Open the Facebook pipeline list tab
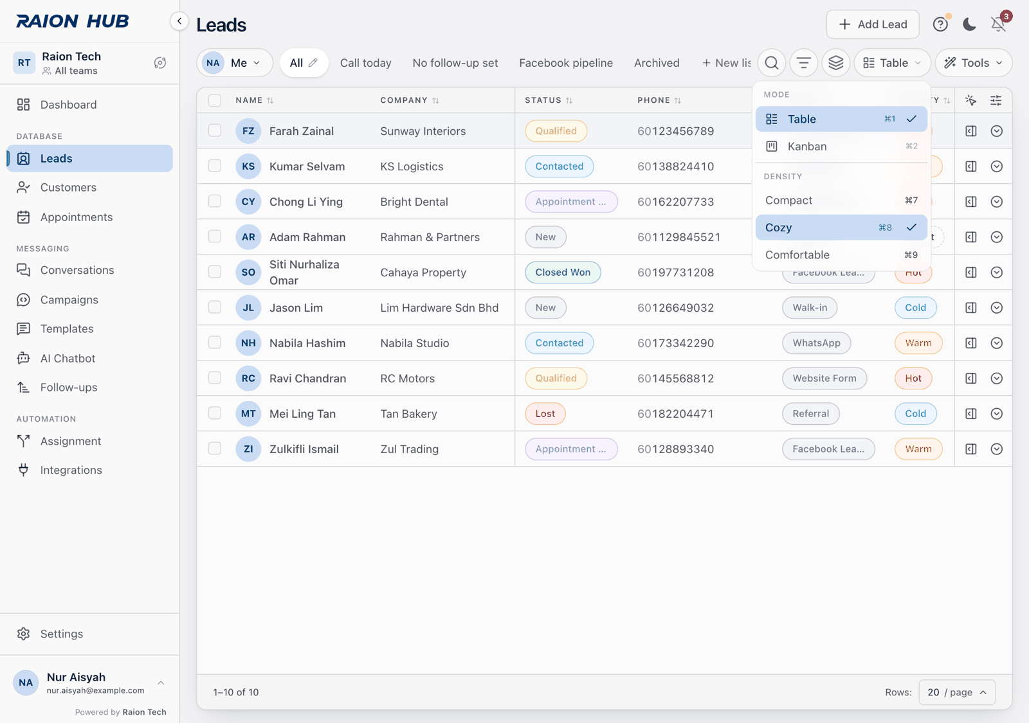Screen dimensions: 1029x723 (x=566, y=63)
